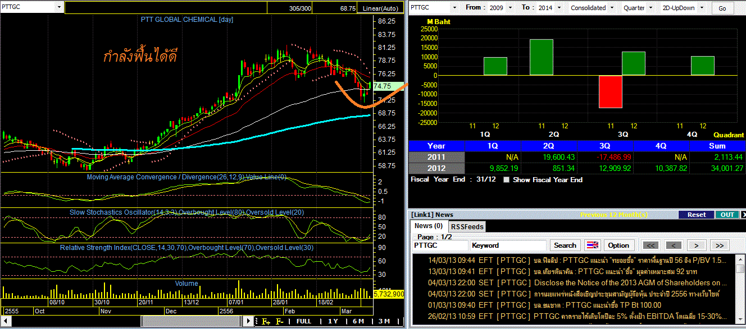Screen dimensions: 746x329
Task: Click the tall green 2Q 2011 bar
Action: 542,57
